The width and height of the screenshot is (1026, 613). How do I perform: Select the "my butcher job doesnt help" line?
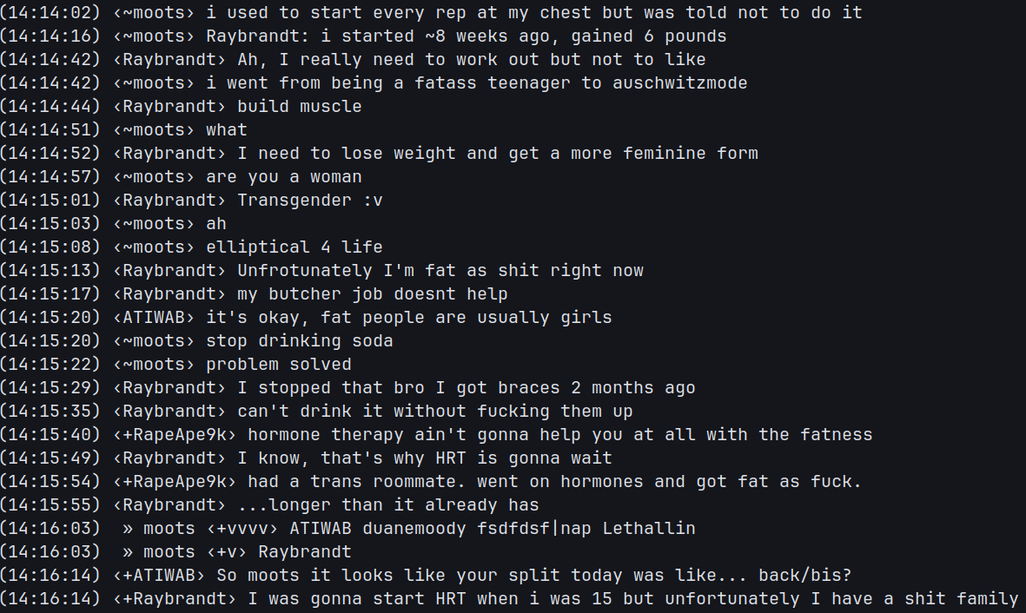(372, 294)
